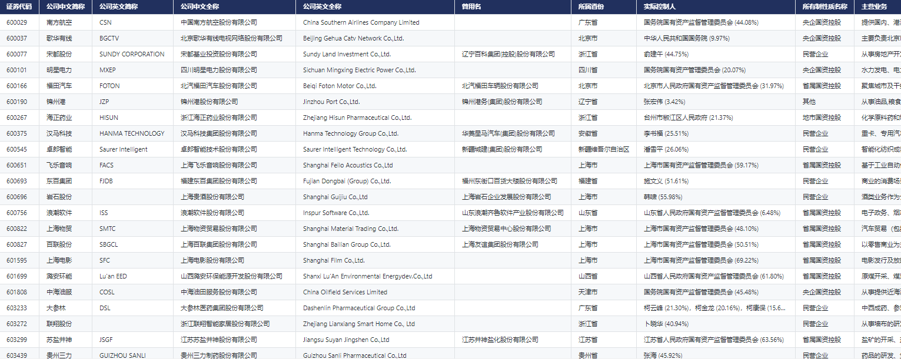Click the 俞建午 (44.75%) controller cell
The width and height of the screenshot is (901, 359).
coord(716,54)
